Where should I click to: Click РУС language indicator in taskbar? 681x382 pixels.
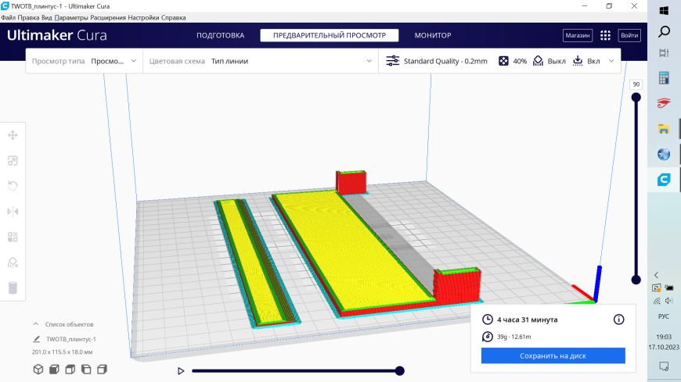point(664,316)
